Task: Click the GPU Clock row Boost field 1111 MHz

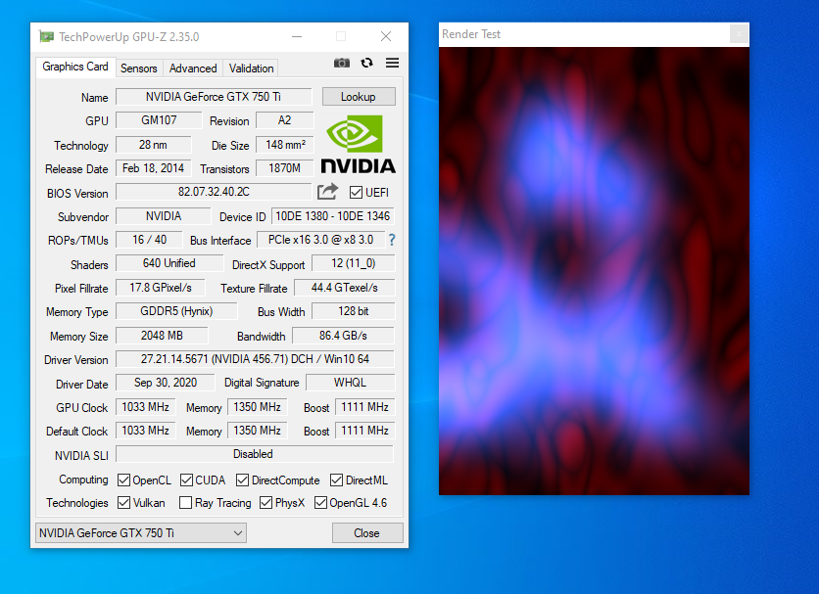Action: (364, 407)
